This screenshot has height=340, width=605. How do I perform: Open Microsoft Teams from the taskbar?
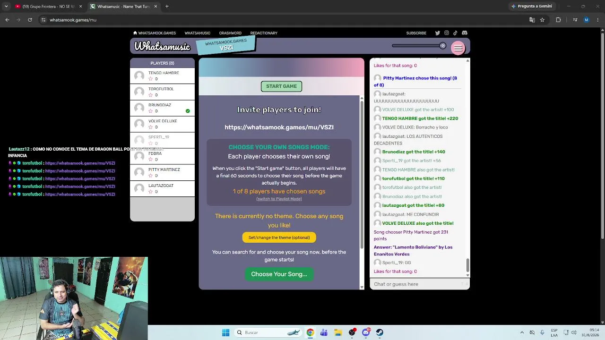click(x=324, y=332)
